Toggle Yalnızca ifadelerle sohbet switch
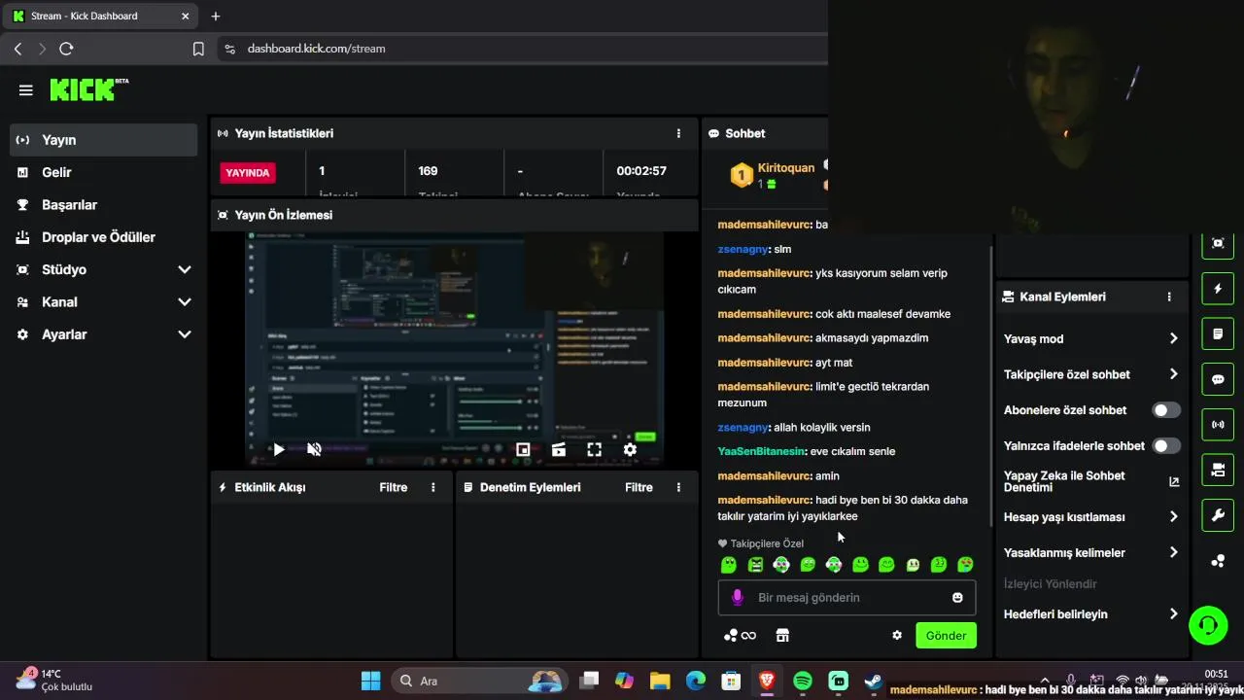Viewport: 1244px width, 700px height. pyautogui.click(x=1166, y=446)
